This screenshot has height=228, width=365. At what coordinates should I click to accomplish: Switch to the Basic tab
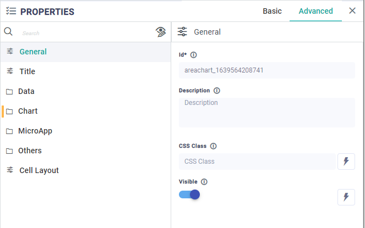(x=272, y=11)
